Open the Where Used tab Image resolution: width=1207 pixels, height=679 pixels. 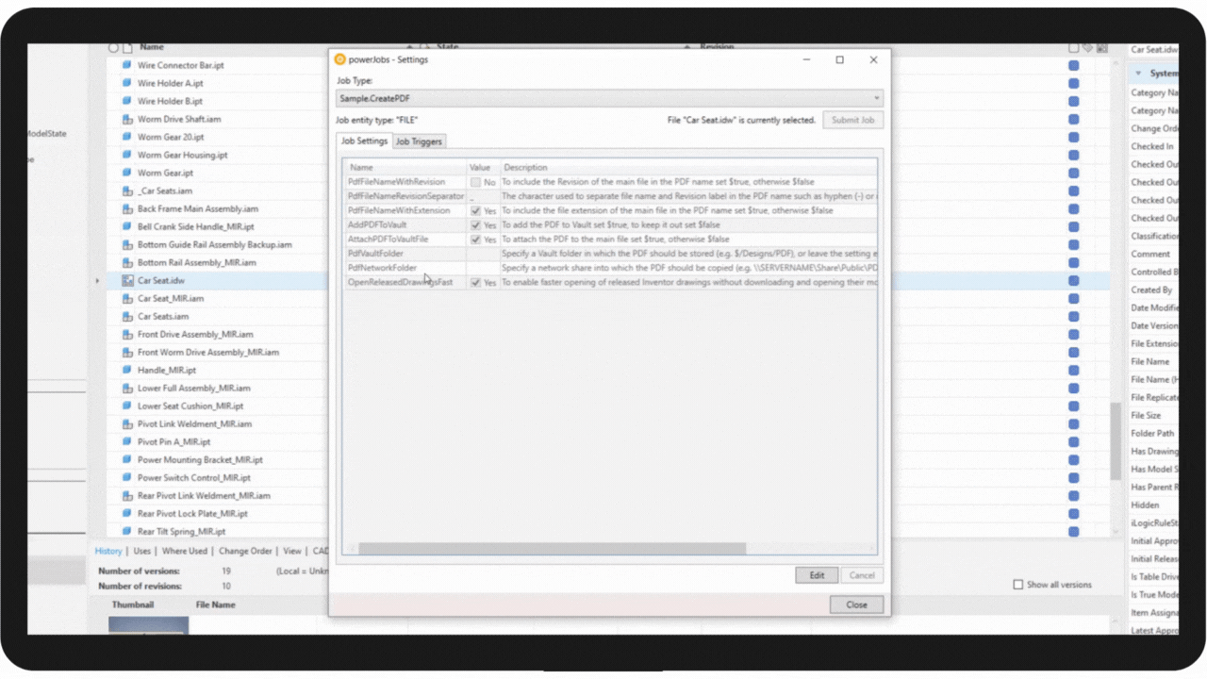click(185, 551)
